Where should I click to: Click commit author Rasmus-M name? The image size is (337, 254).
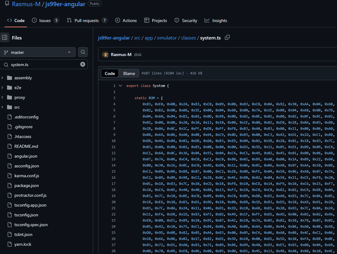[x=121, y=54]
